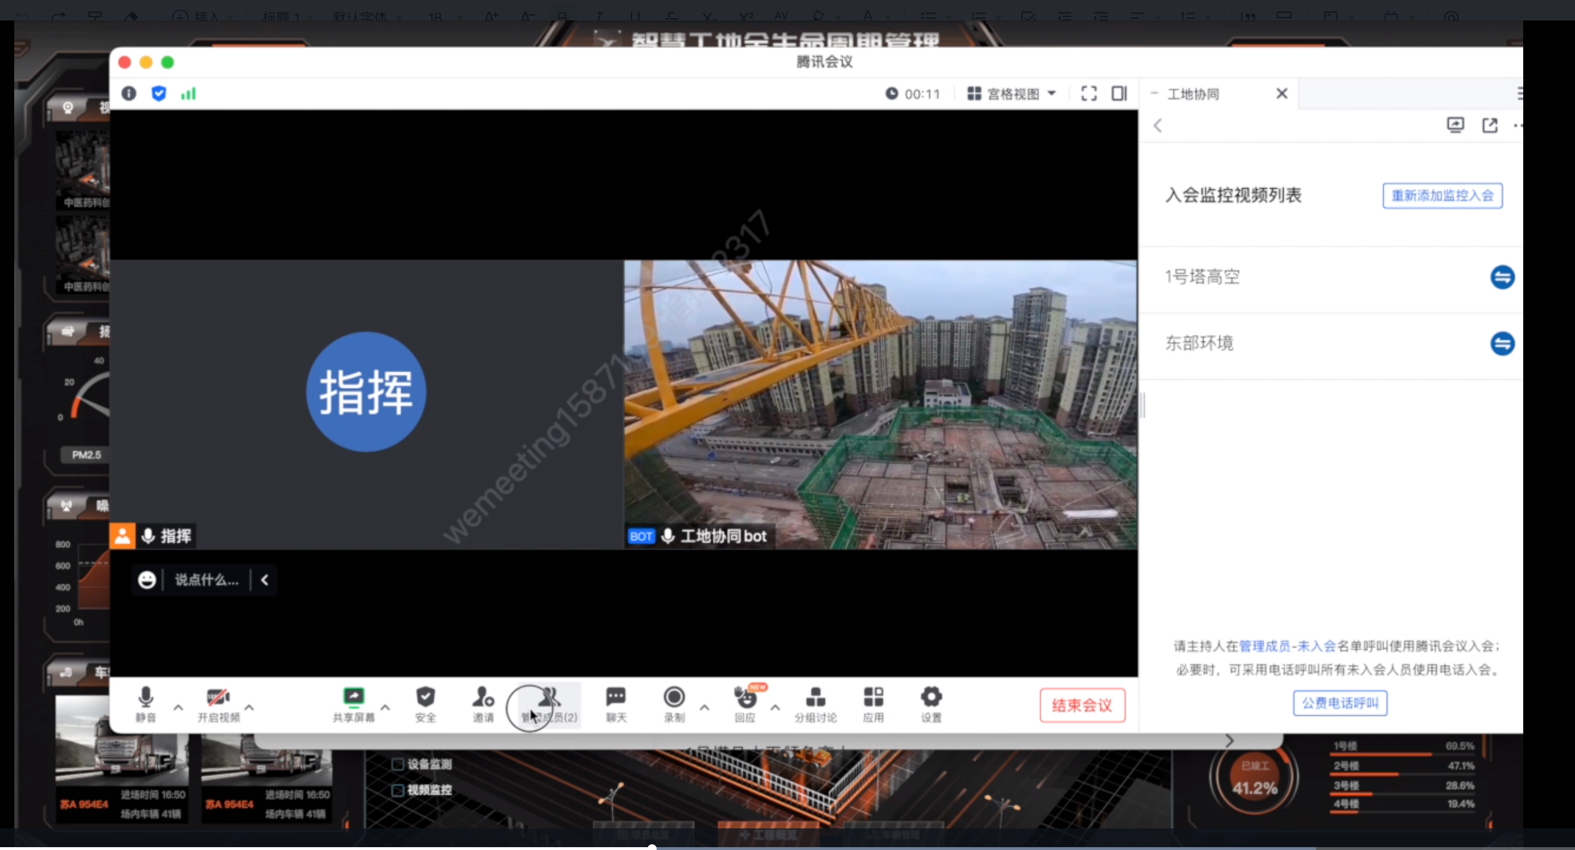
Task: Click the 00:11 meeting timer
Action: tap(912, 93)
